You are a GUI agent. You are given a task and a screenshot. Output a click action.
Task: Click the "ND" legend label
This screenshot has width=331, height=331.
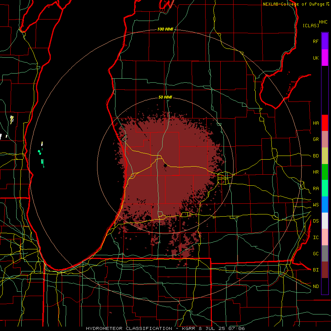click(x=316, y=286)
